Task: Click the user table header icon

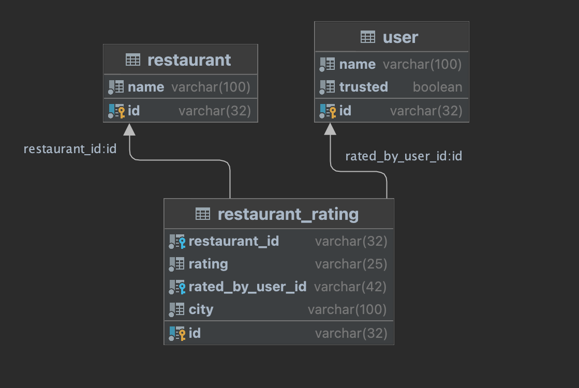Action: click(367, 37)
